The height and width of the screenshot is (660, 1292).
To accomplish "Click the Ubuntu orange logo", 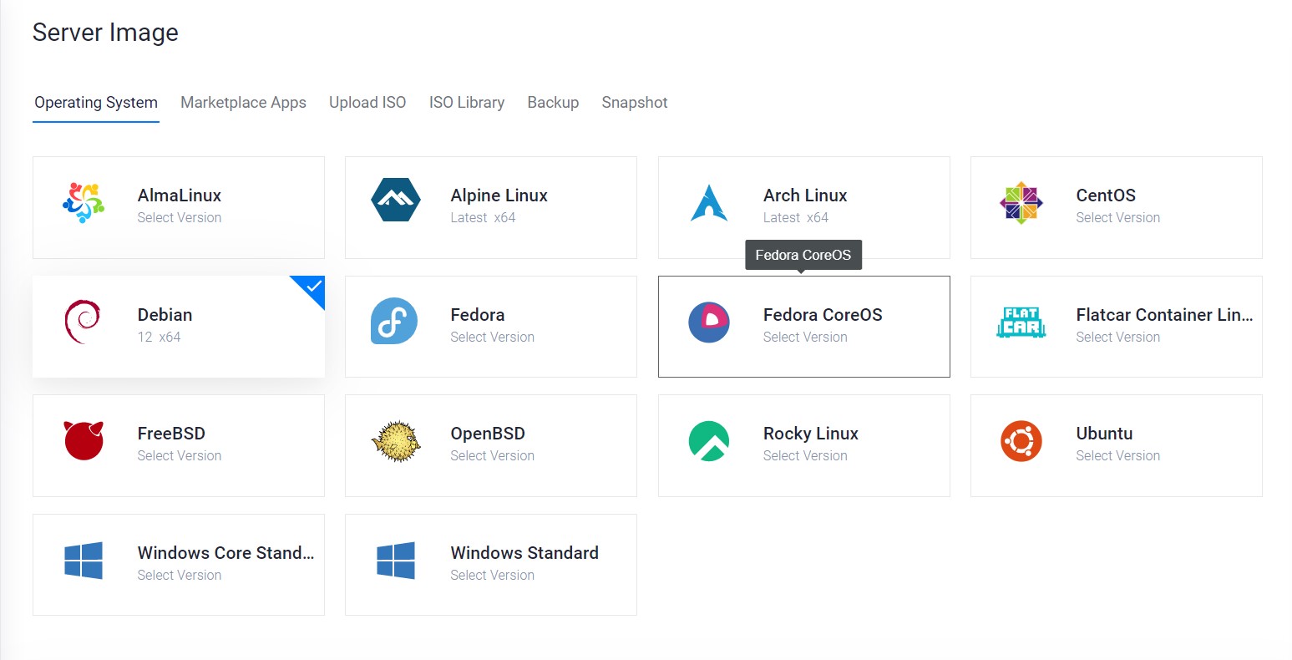I will (1021, 441).
